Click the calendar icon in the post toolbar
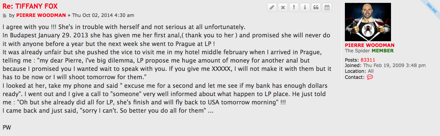 click(327, 8)
